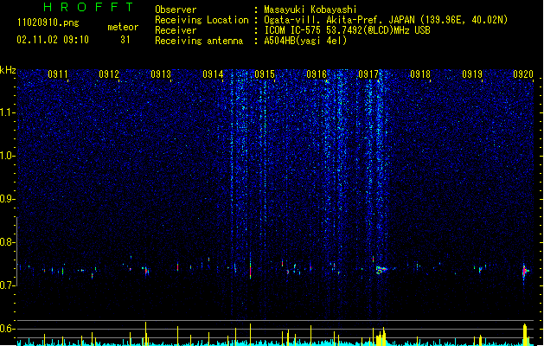Click the kHz axis unit label
Image resolution: width=544 pixels, height=346 pixels.
tap(8, 70)
